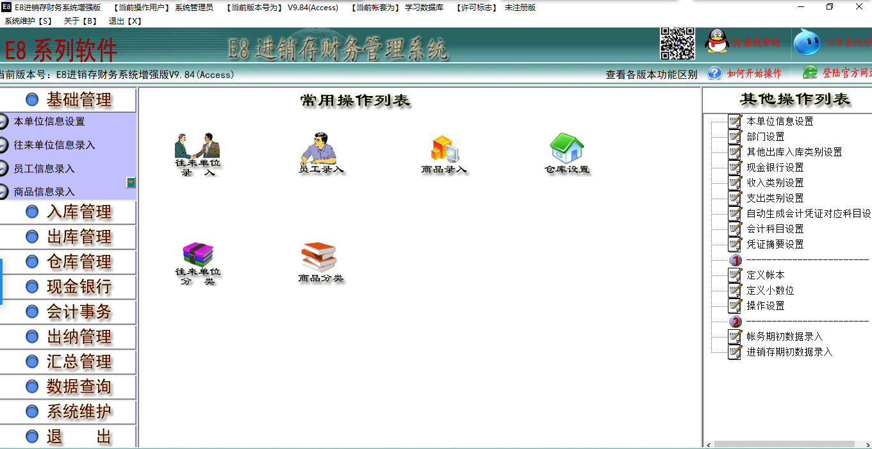The height and width of the screenshot is (449, 872).
Task: Open the 关于【B】 menu
Action: [80, 21]
